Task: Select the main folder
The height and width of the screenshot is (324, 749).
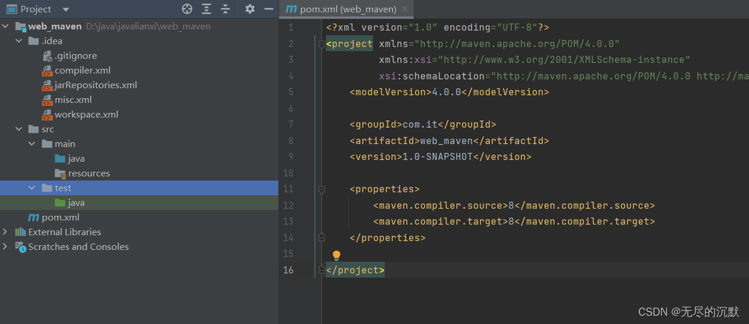Action: point(65,144)
